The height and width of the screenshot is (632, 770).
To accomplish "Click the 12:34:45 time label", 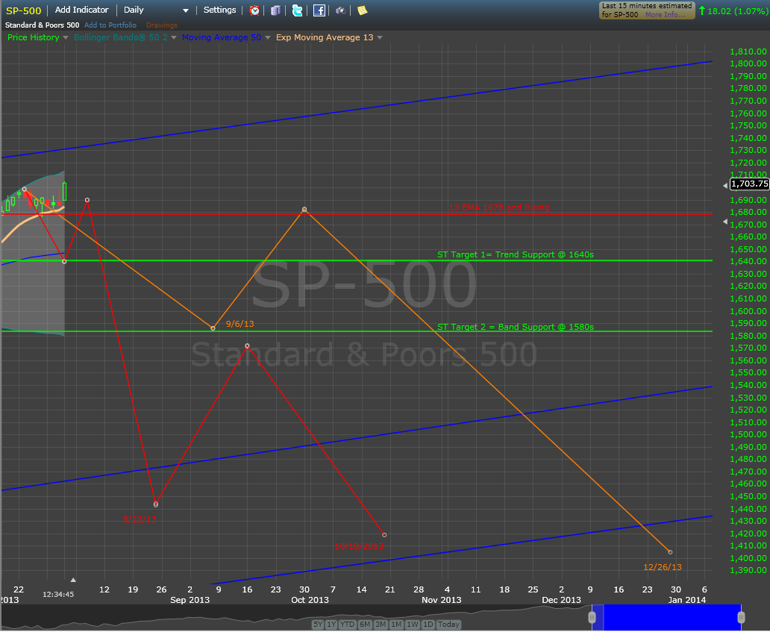I will coord(58,594).
